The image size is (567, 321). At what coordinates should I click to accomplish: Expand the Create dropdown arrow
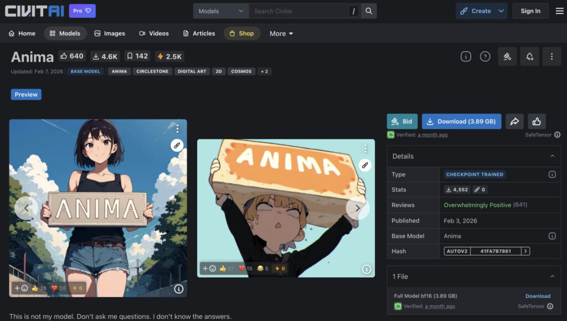[501, 11]
